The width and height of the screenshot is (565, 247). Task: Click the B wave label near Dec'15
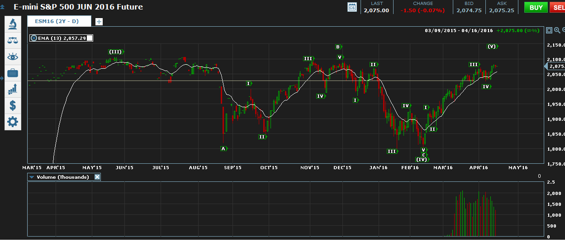point(337,47)
